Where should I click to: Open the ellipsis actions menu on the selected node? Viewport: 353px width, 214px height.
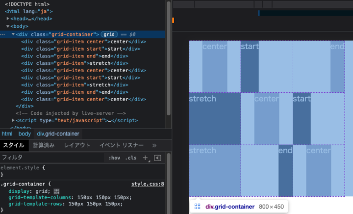(x=3, y=34)
